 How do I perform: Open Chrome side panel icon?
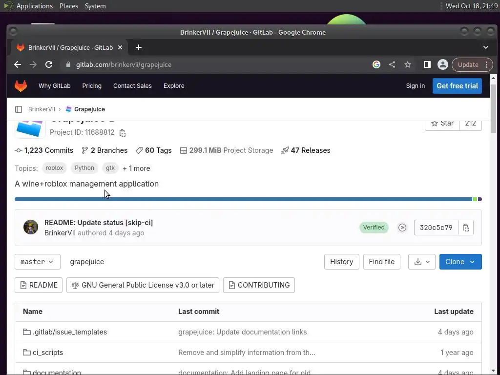tap(427, 65)
